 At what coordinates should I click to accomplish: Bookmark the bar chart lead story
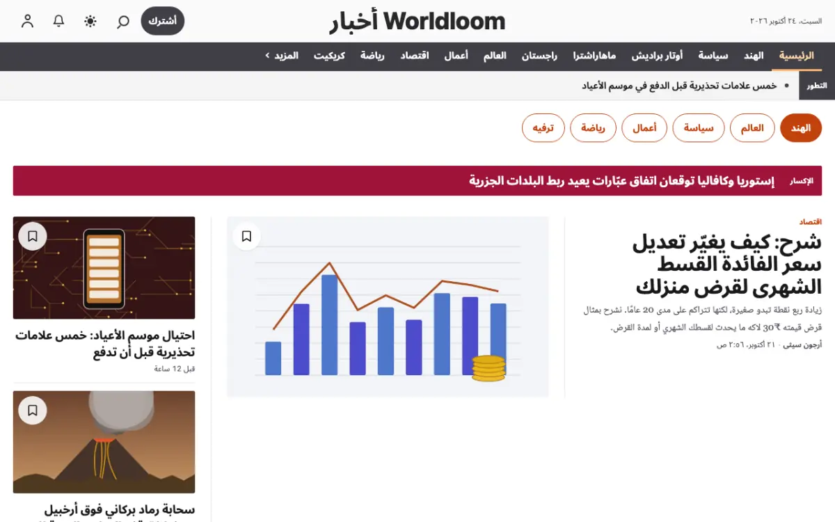click(246, 237)
